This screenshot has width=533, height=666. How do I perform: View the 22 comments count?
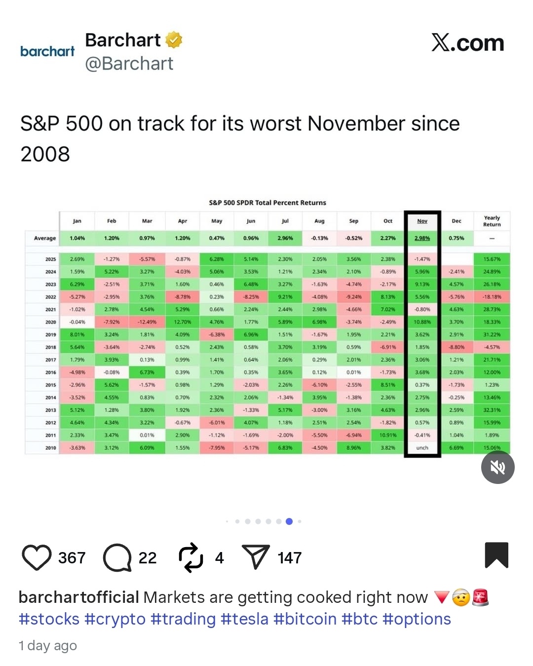148,558
